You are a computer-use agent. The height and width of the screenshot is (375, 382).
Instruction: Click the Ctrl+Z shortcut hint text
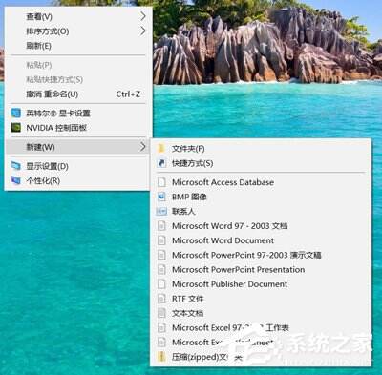coord(128,94)
